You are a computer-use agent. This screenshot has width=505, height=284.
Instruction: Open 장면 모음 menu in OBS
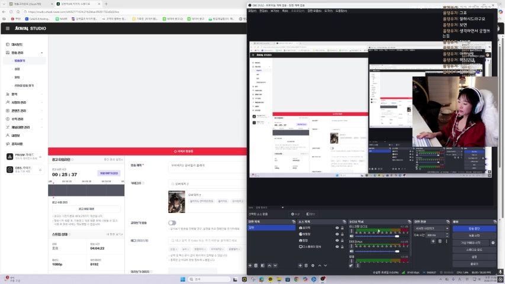314,11
